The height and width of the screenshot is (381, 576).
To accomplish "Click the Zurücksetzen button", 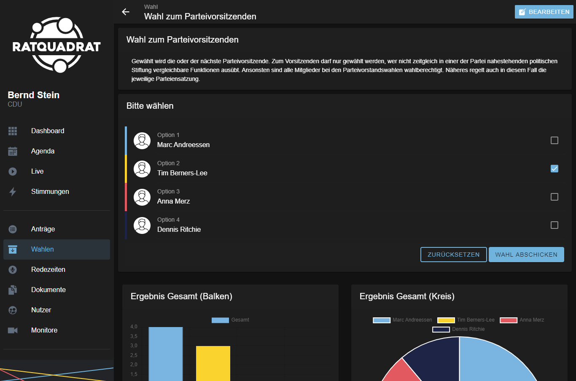I will 454,255.
